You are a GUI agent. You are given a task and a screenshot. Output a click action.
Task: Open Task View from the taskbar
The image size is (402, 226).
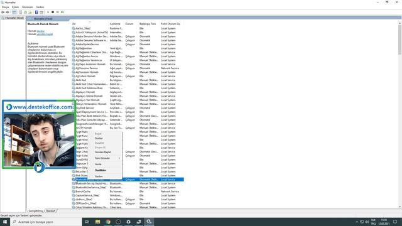click(x=87, y=222)
